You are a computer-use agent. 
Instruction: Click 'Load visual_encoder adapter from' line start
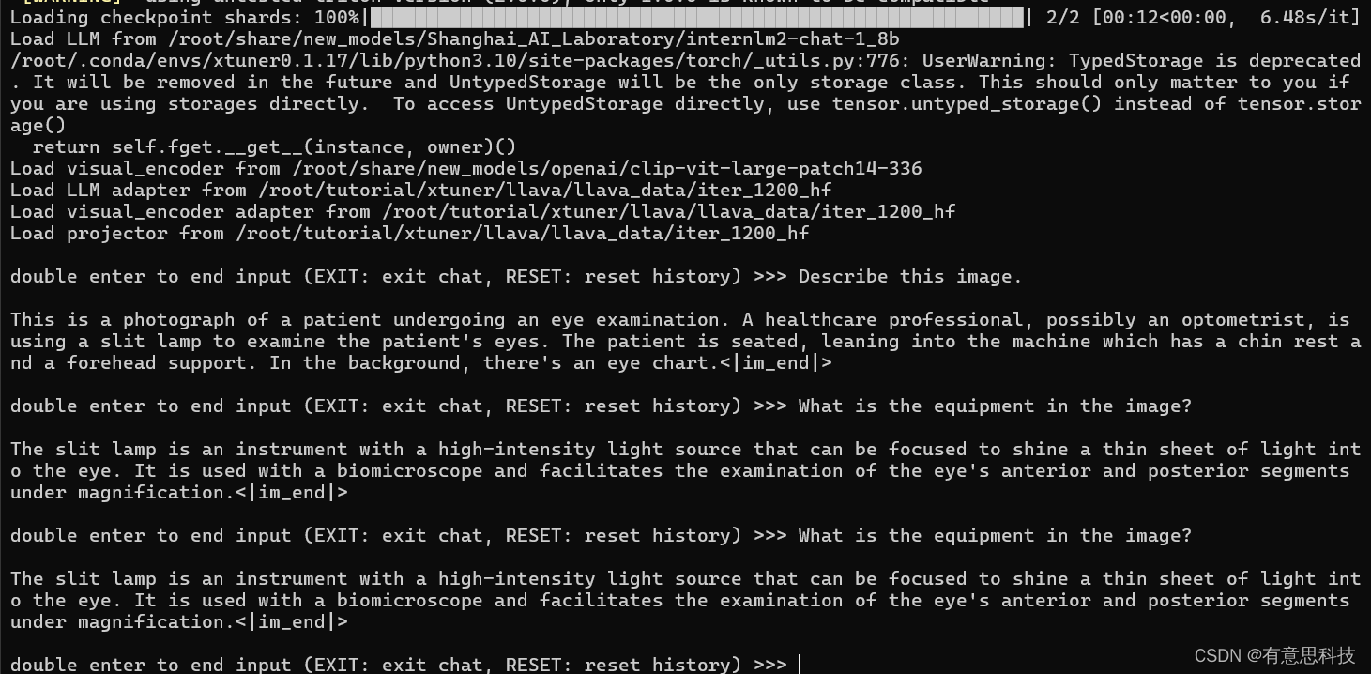point(190,212)
